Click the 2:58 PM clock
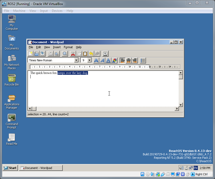The height and width of the screenshot is (179, 215). pos(205,168)
